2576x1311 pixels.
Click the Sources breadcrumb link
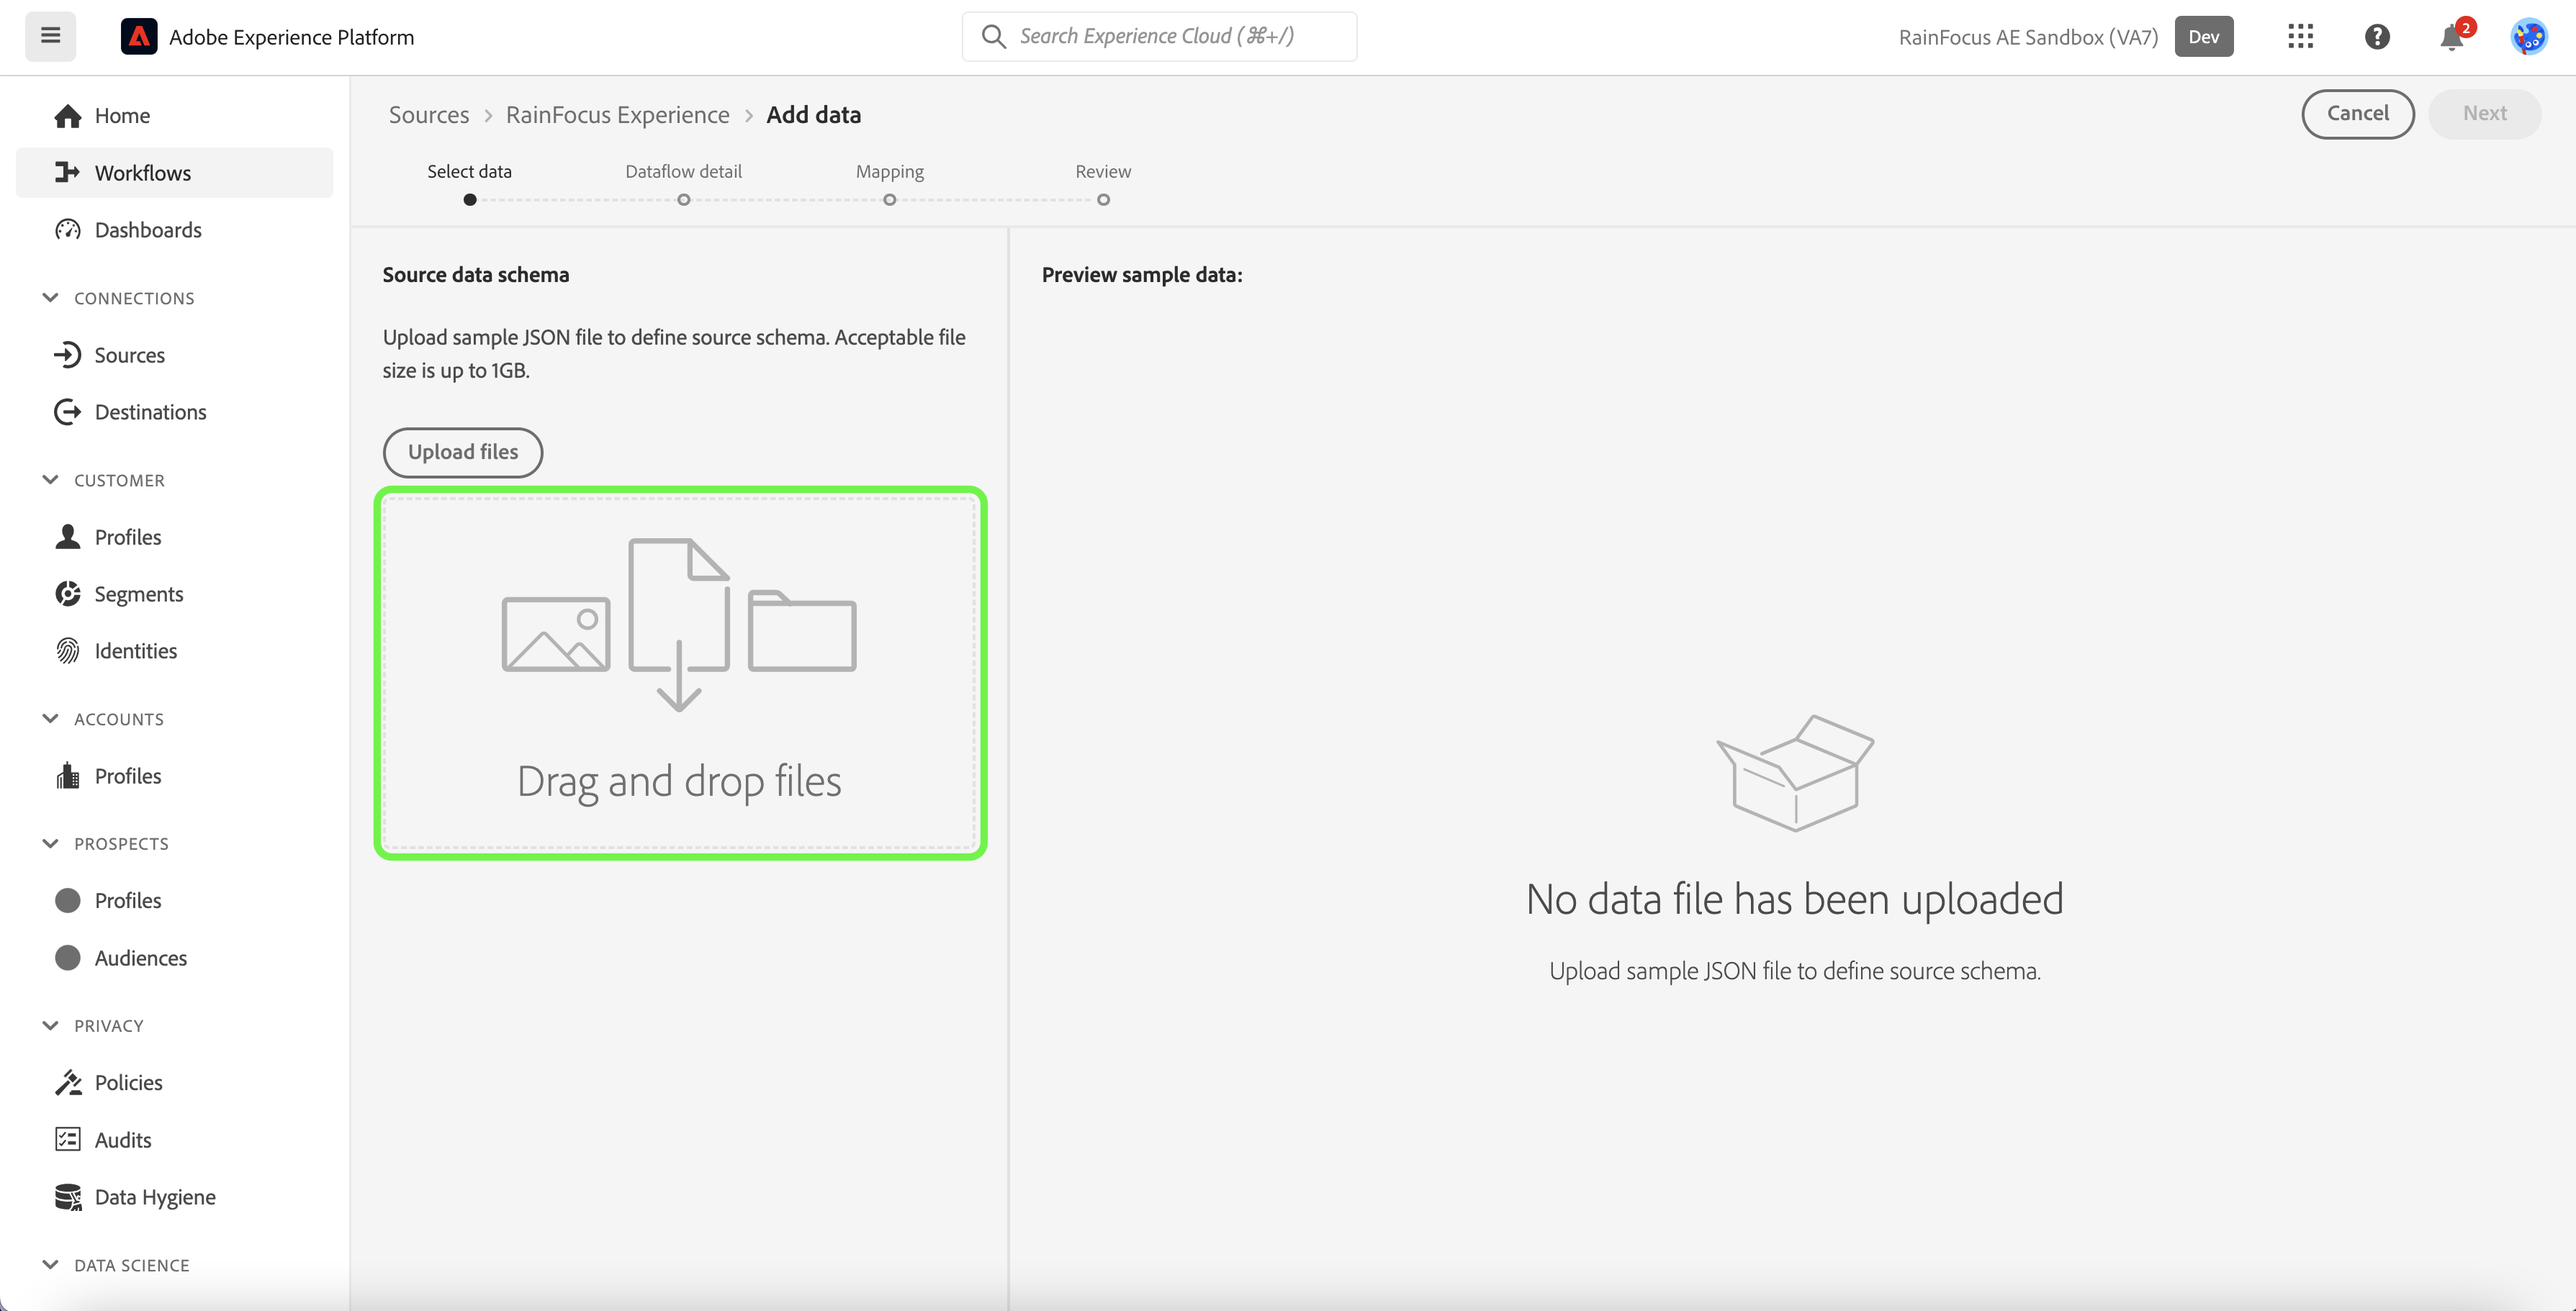428,115
